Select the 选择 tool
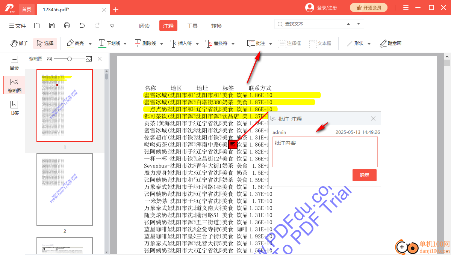Screen dimensions: 451x255 [x=45, y=43]
